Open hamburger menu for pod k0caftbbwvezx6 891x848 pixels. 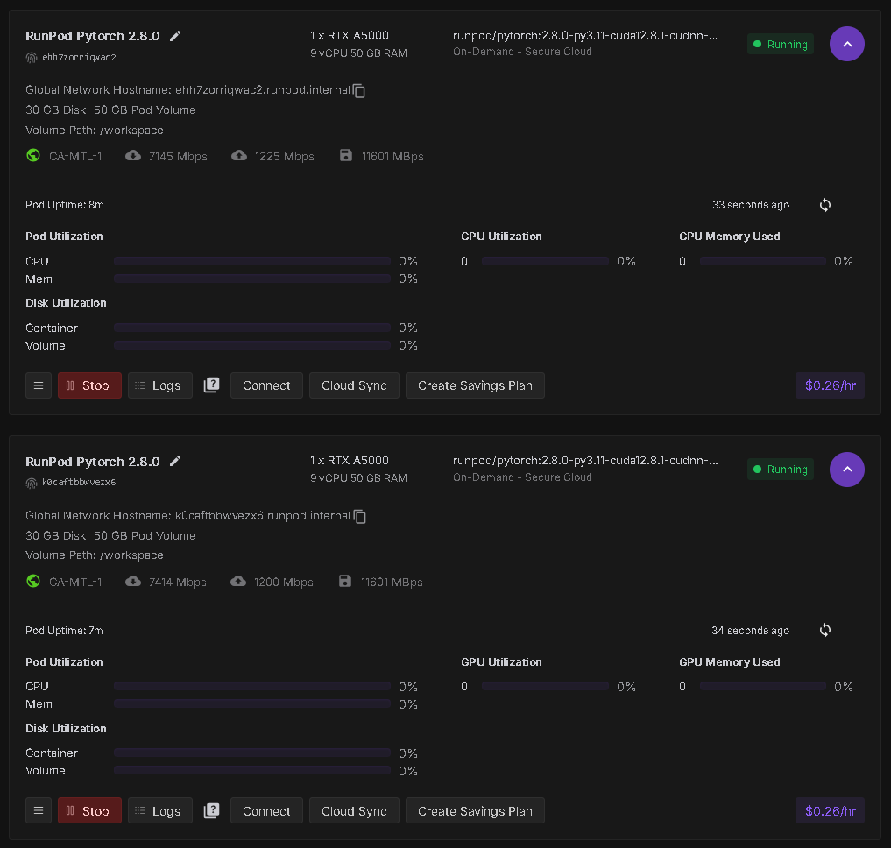[x=39, y=811]
